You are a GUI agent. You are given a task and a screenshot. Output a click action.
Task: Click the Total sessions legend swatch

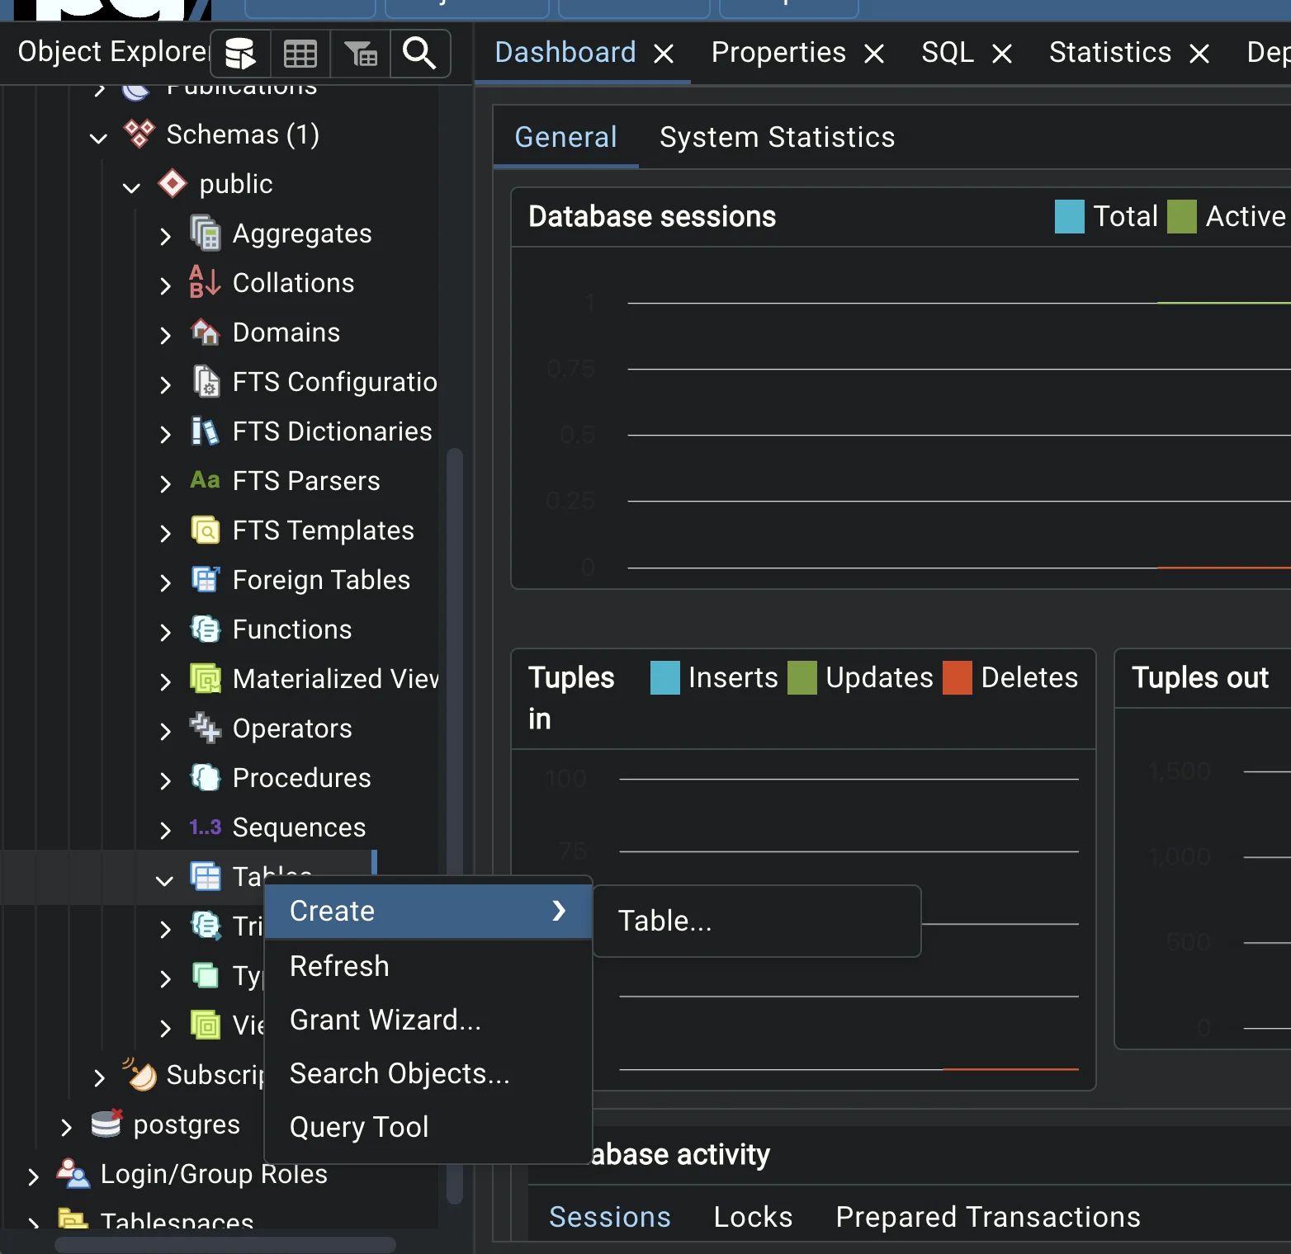tap(1070, 217)
